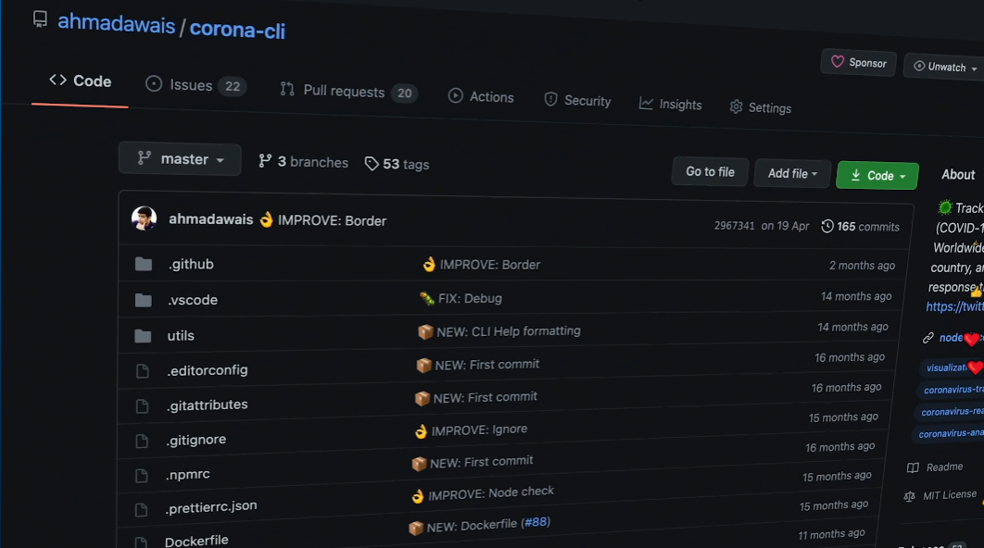984x548 pixels.
Task: Click the MIT License scale icon
Action: click(x=909, y=496)
